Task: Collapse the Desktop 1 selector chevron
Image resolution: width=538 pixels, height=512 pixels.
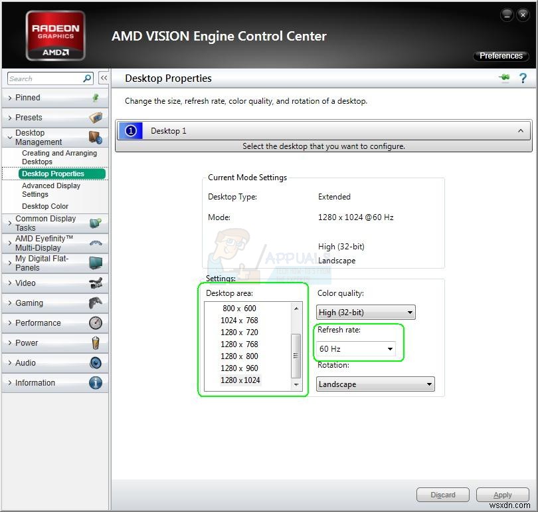Action: tap(521, 131)
